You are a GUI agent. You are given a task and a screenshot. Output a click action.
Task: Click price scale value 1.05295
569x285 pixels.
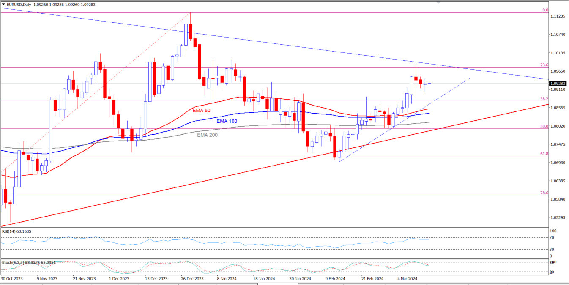coord(558,218)
